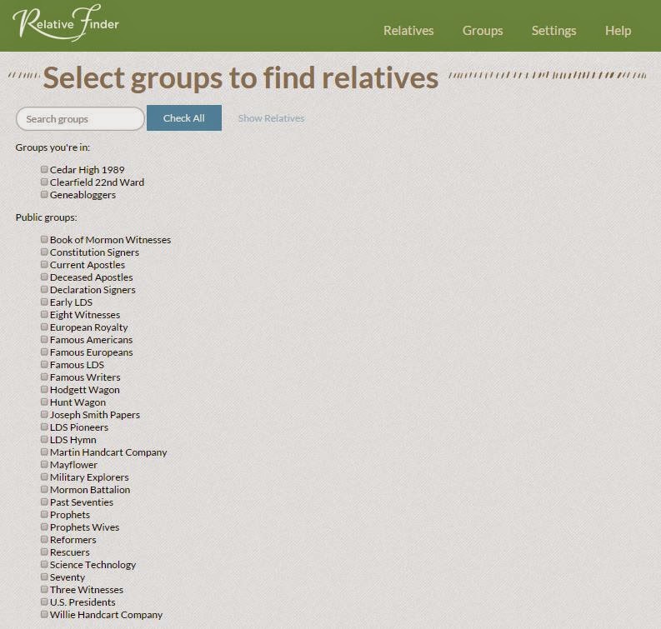Open the Help page

pyautogui.click(x=618, y=31)
